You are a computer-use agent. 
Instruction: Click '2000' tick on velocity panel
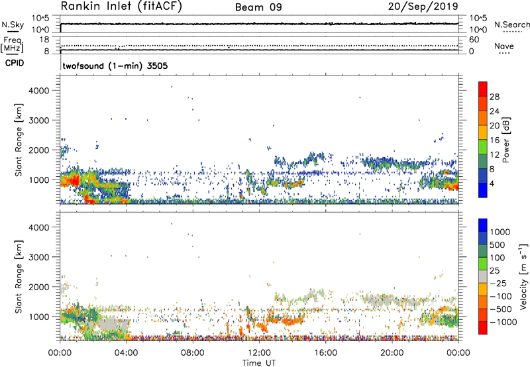[x=38, y=287]
